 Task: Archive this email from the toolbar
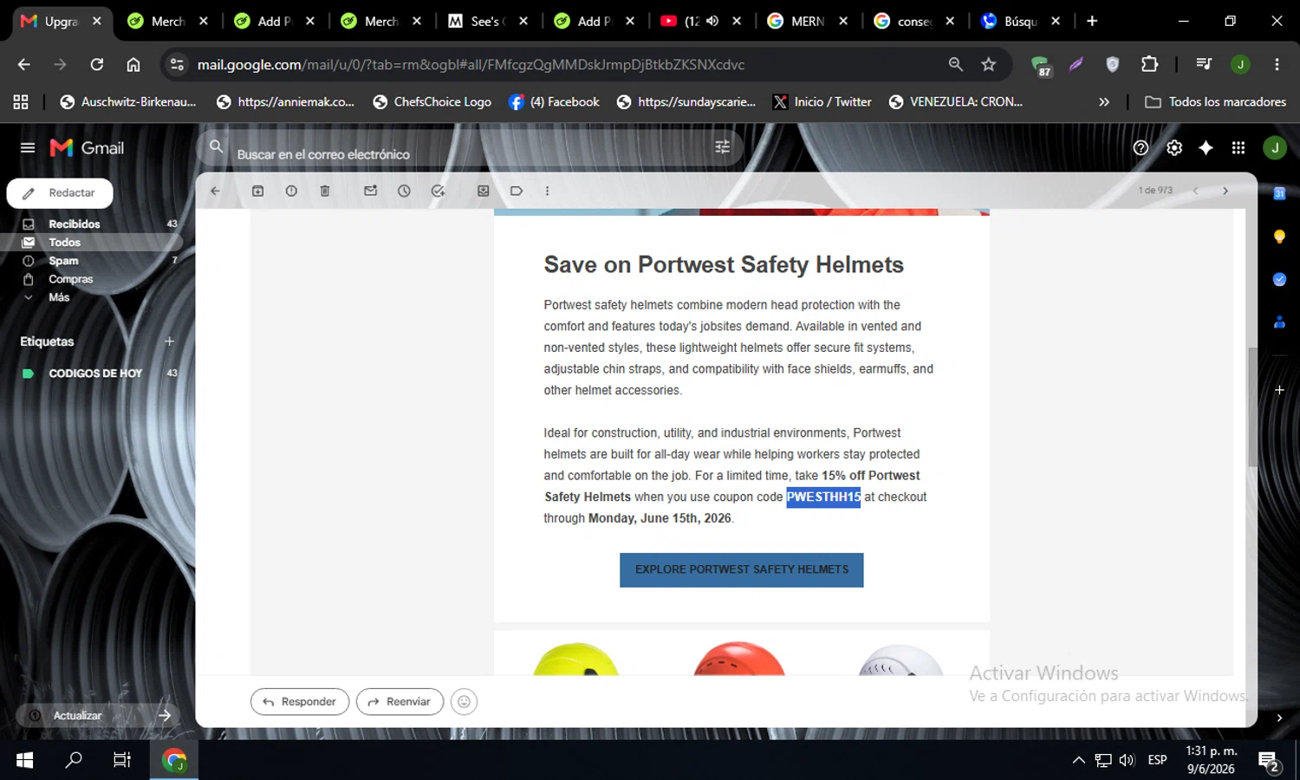(x=257, y=191)
